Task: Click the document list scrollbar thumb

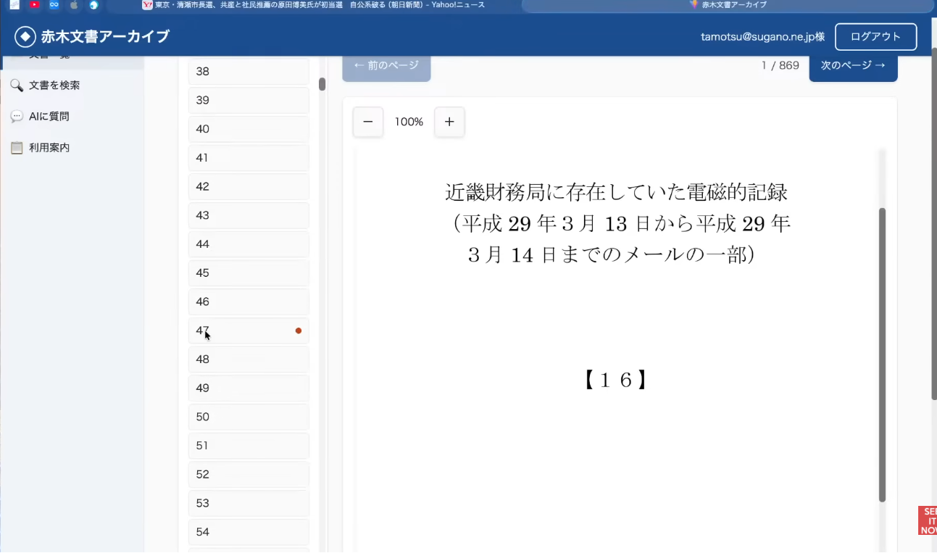Action: pyautogui.click(x=322, y=84)
